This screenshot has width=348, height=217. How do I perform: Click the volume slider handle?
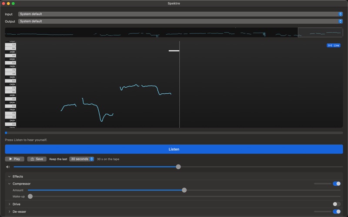(x=178, y=167)
